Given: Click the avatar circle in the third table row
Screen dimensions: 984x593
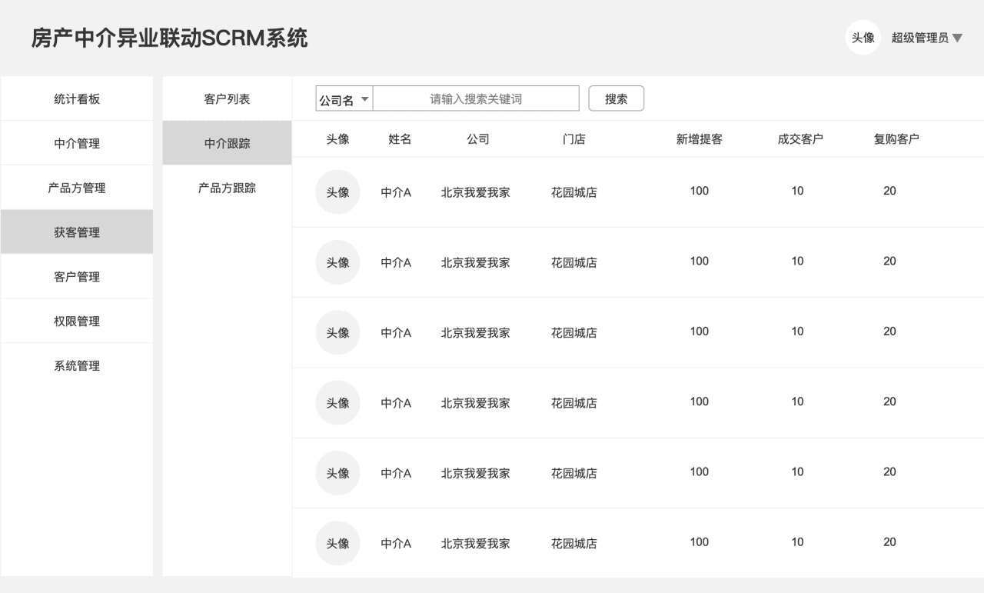Looking at the screenshot, I should click(x=337, y=333).
